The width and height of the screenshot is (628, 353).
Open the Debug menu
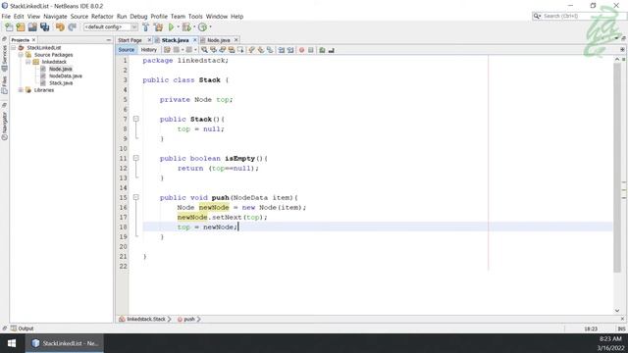coord(138,17)
